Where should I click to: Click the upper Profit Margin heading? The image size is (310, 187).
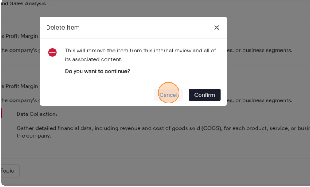[x=19, y=36]
